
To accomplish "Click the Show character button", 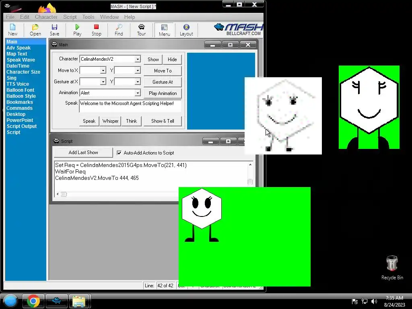I will (x=153, y=60).
